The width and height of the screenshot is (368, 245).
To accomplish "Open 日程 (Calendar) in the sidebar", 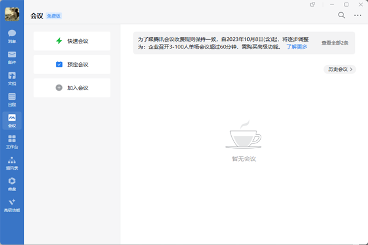I will (x=12, y=100).
